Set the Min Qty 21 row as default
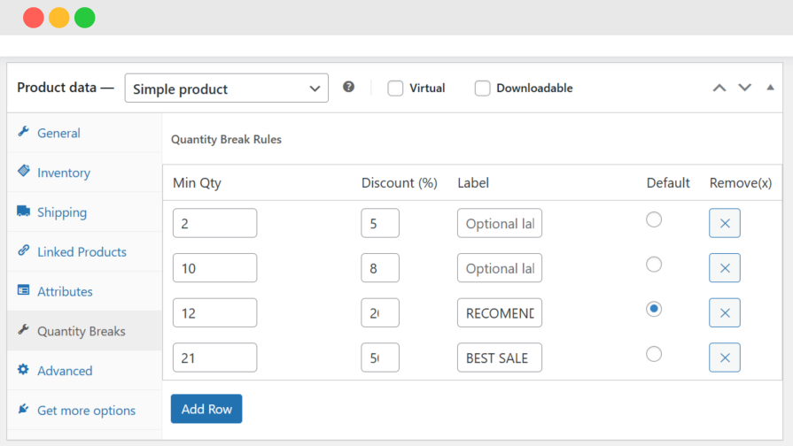 coord(654,354)
